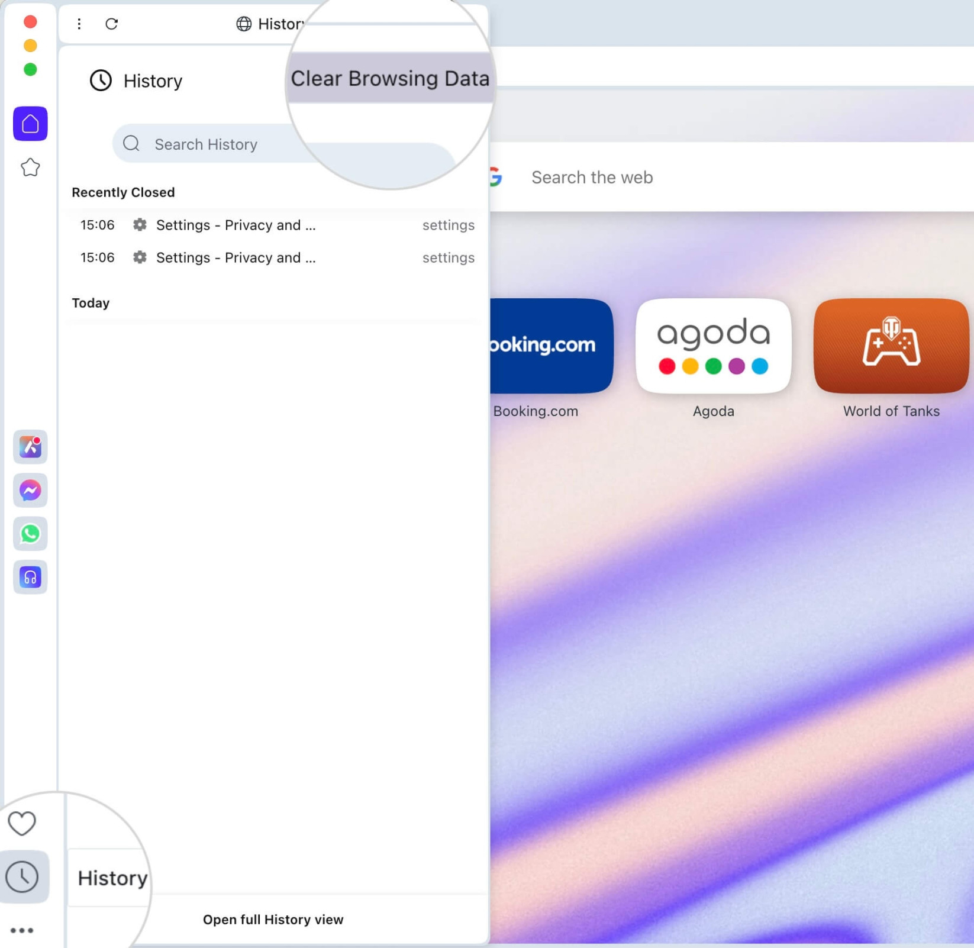
Task: Click the clock icon beside History heading
Action: point(101,80)
